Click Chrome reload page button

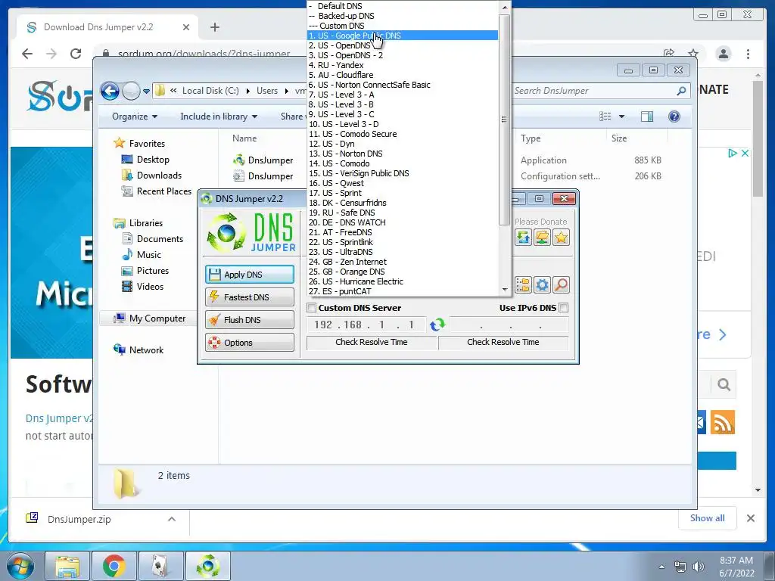coord(76,54)
